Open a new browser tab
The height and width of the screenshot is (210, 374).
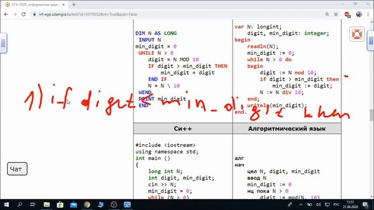point(74,5)
